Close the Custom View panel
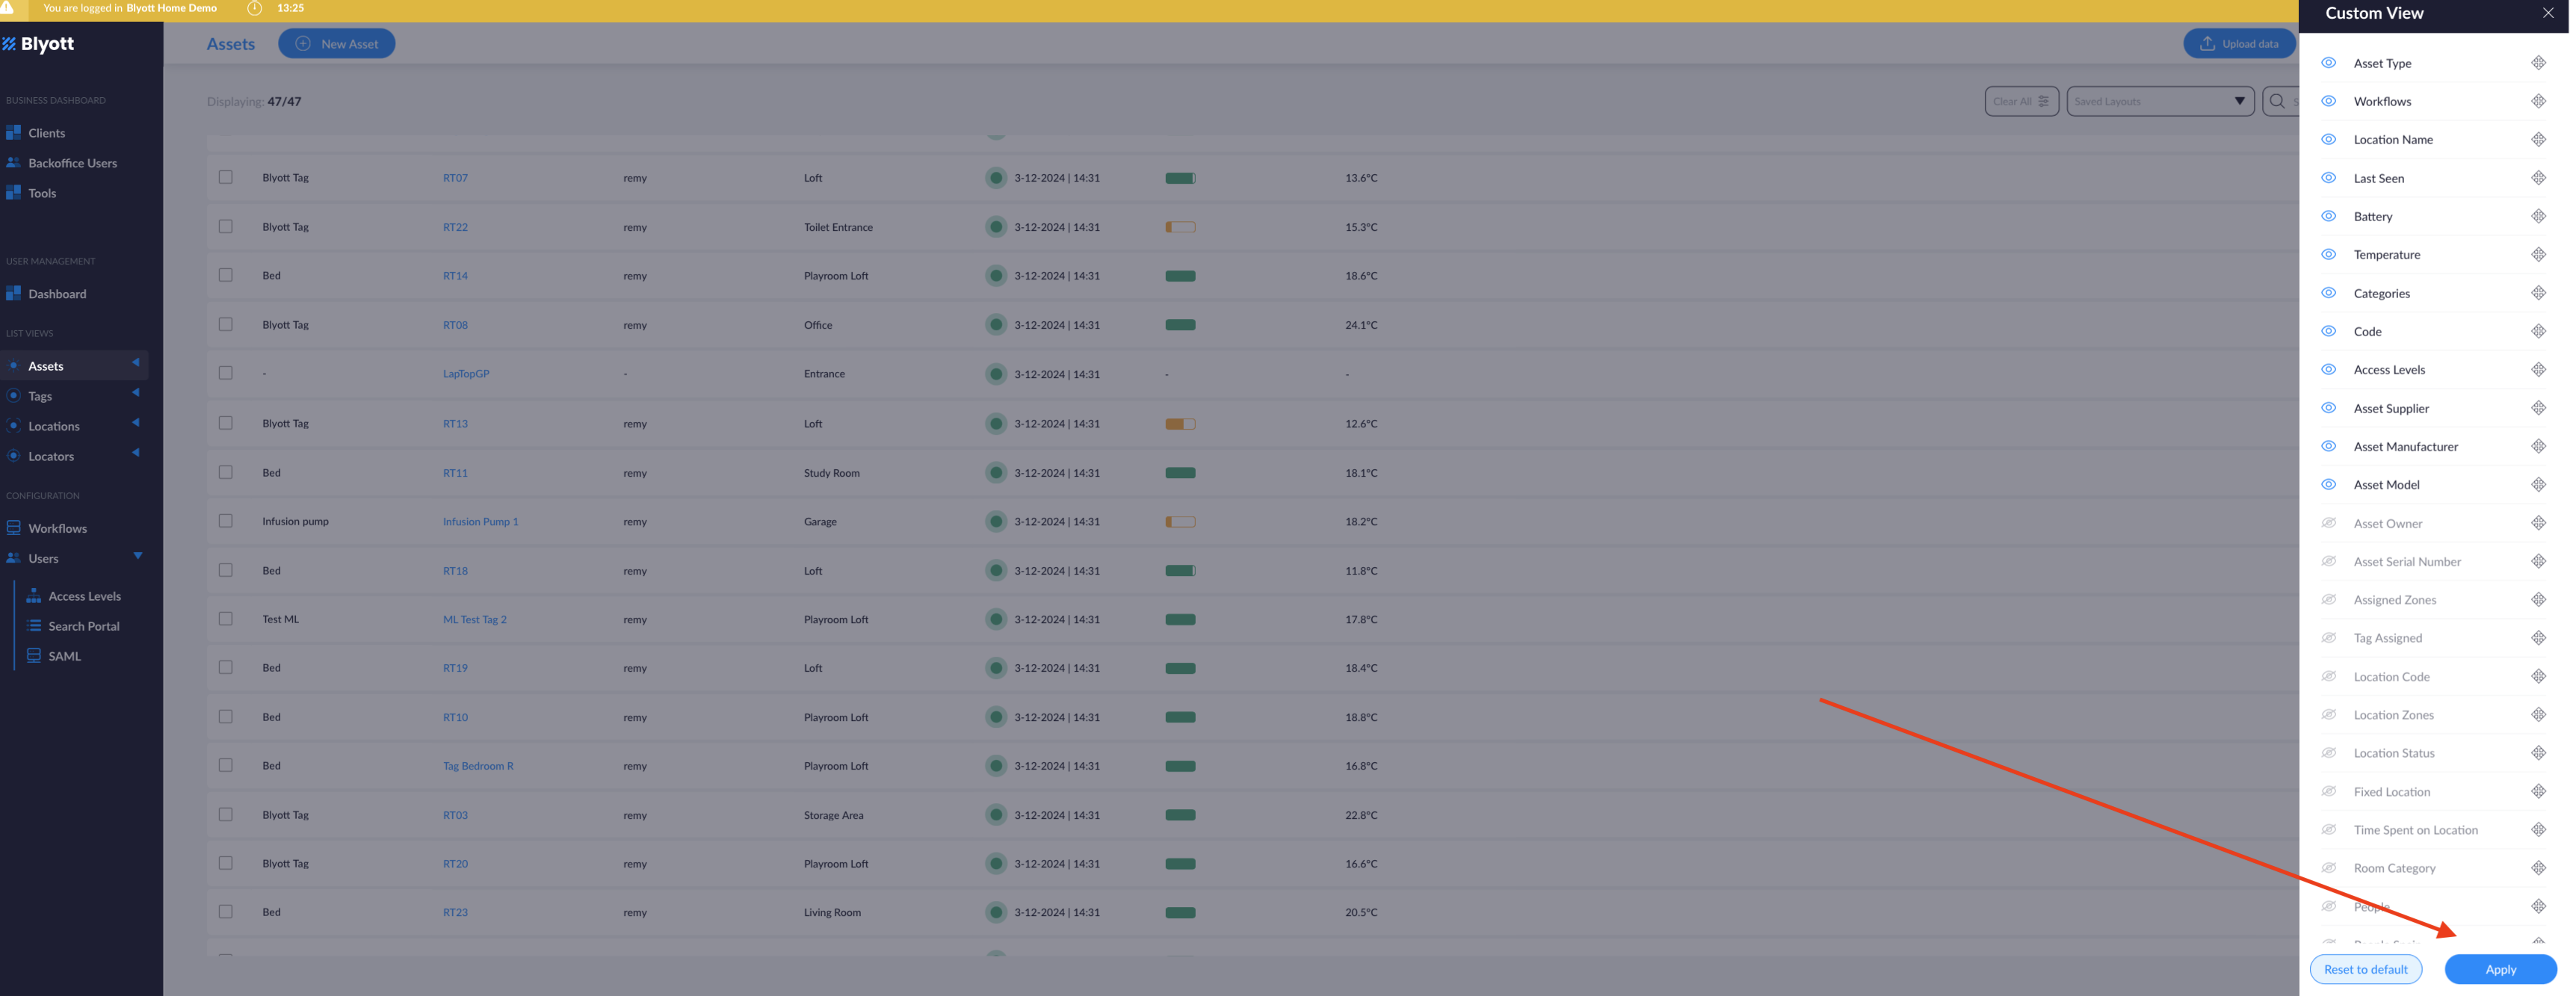Viewport: 2570px width, 996px height. tap(2547, 13)
